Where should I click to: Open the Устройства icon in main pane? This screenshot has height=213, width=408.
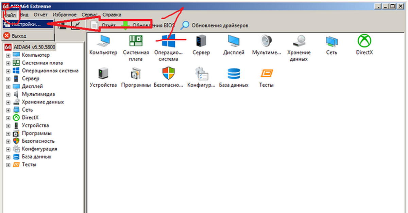click(x=103, y=74)
